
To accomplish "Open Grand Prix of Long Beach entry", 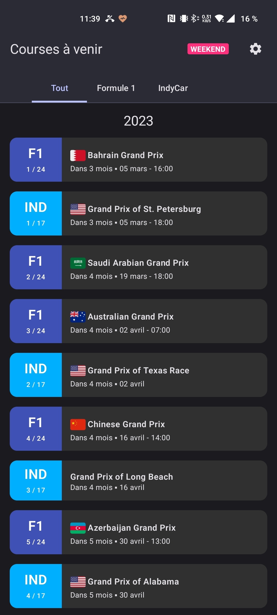I will coord(164,481).
